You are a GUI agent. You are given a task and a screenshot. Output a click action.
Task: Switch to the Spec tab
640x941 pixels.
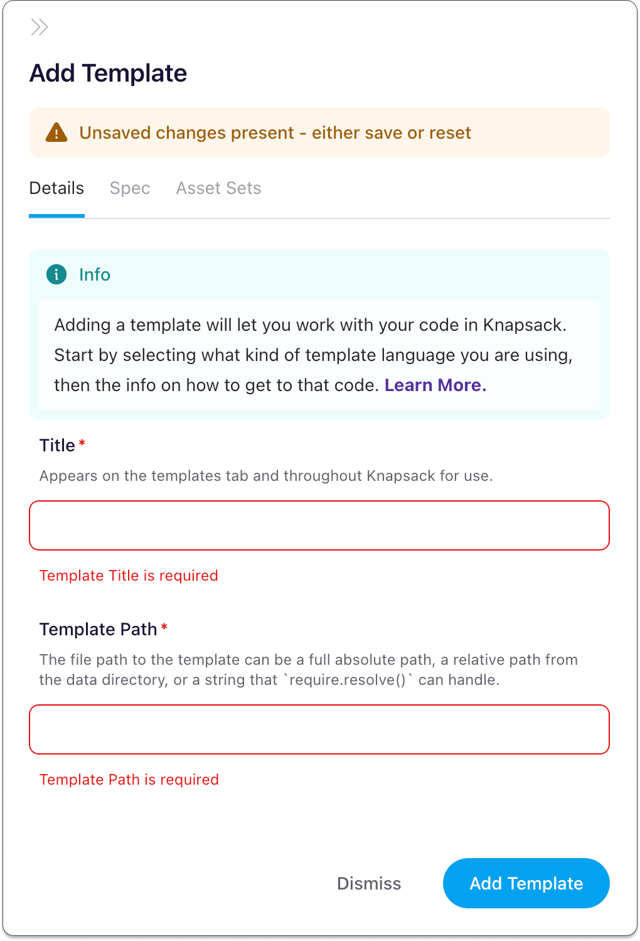[129, 188]
